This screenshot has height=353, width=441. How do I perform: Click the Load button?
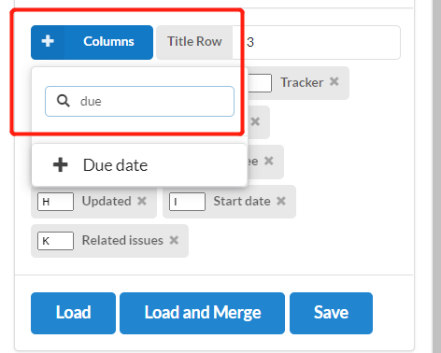pyautogui.click(x=73, y=313)
